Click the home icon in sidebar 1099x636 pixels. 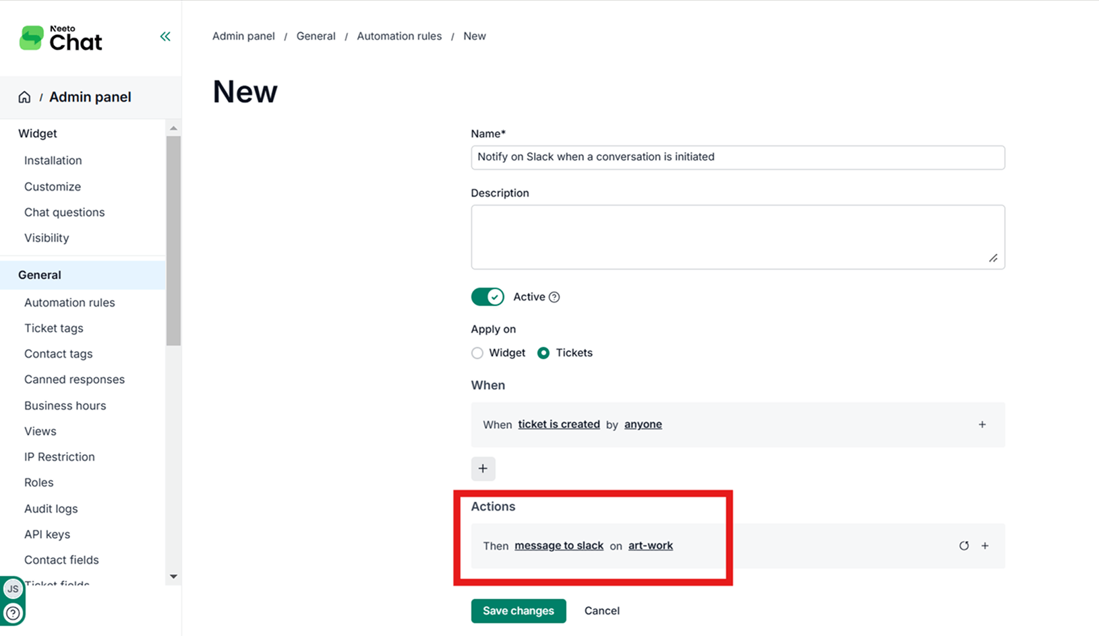(24, 97)
